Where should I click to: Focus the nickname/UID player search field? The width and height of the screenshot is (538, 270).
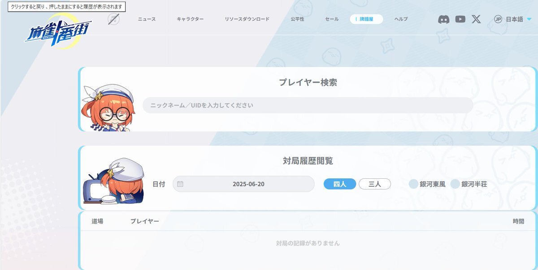pos(308,105)
